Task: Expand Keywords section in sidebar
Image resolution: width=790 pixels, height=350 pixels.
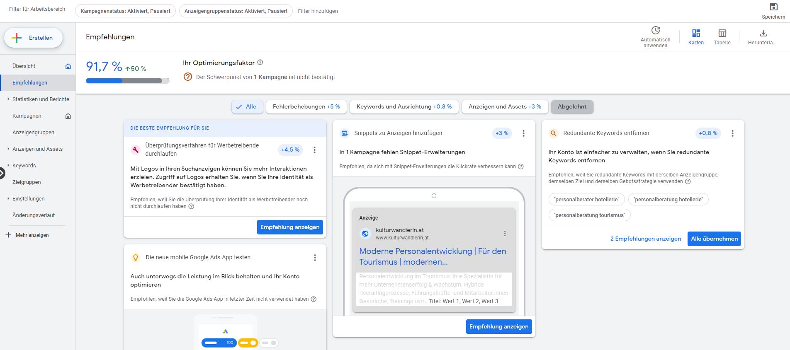Action: [8, 165]
